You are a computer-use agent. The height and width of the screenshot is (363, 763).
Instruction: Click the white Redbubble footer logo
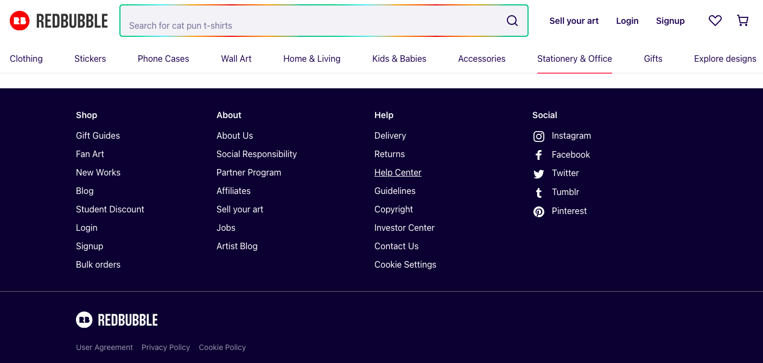[x=117, y=320]
